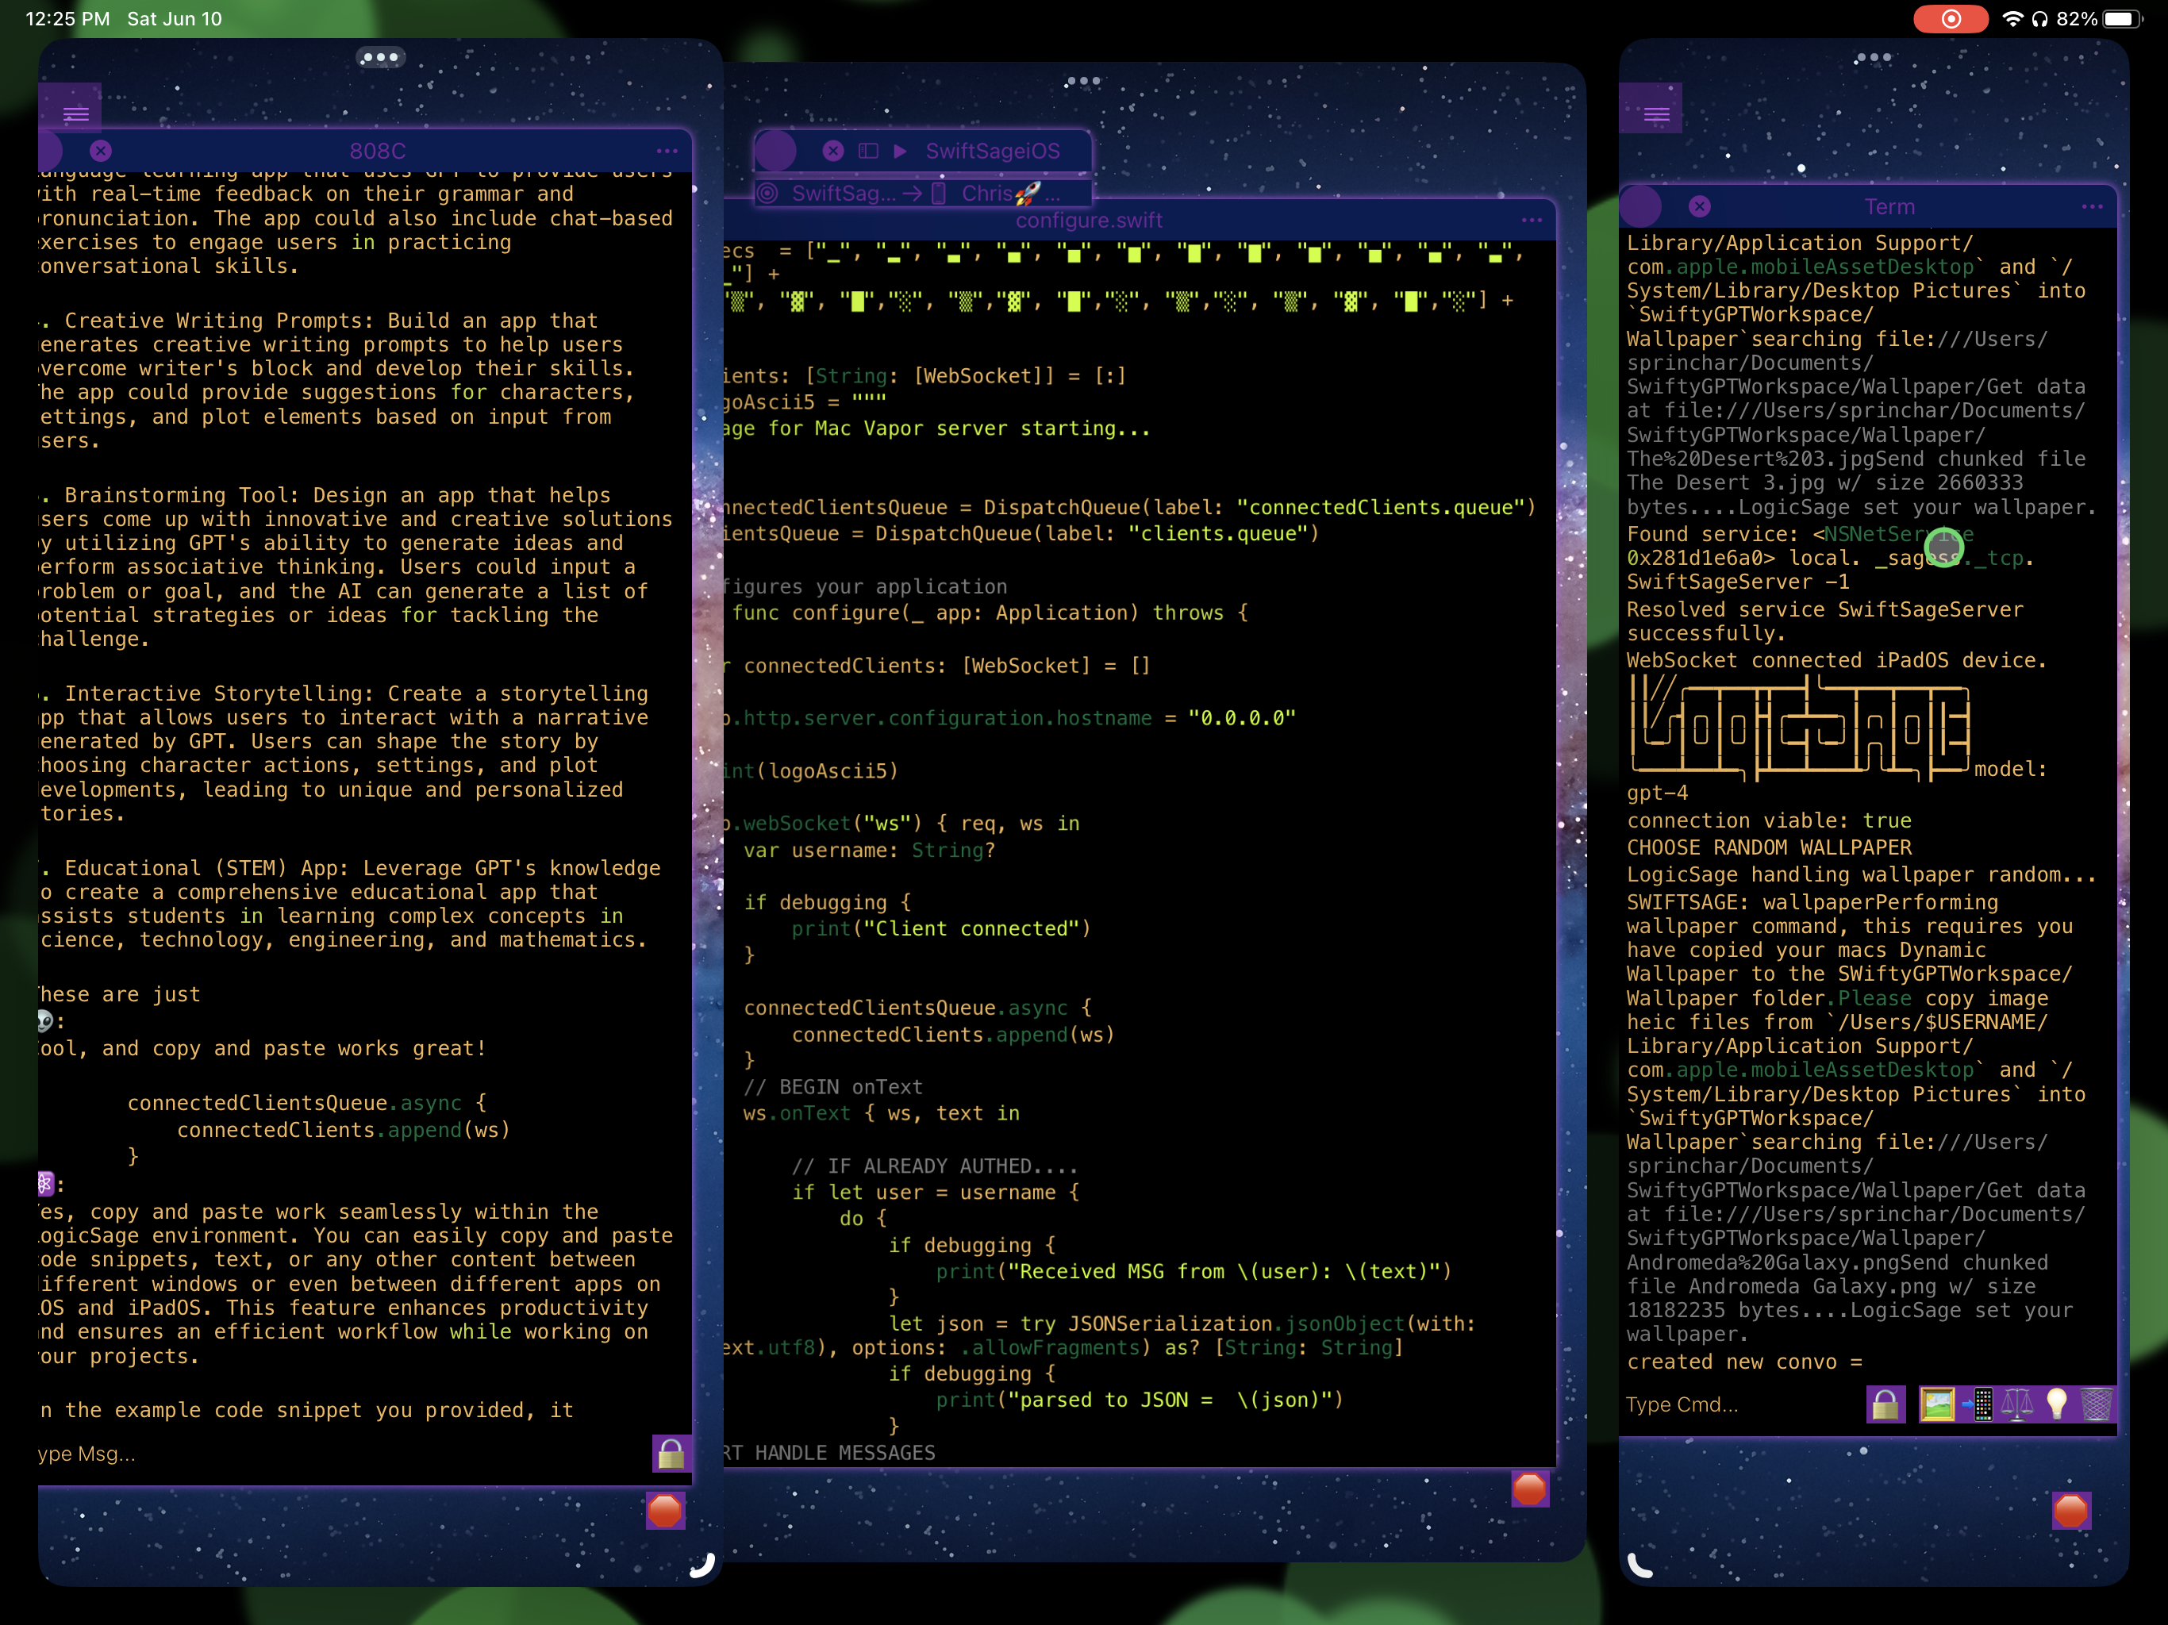2168x1625 pixels.
Task: Tap multitasking dots above Term window
Action: click(1873, 58)
